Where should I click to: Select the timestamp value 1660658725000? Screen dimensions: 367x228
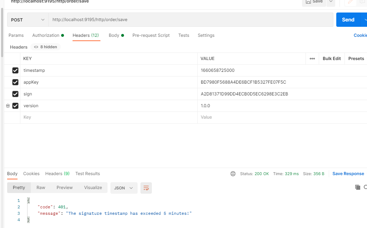coord(218,70)
